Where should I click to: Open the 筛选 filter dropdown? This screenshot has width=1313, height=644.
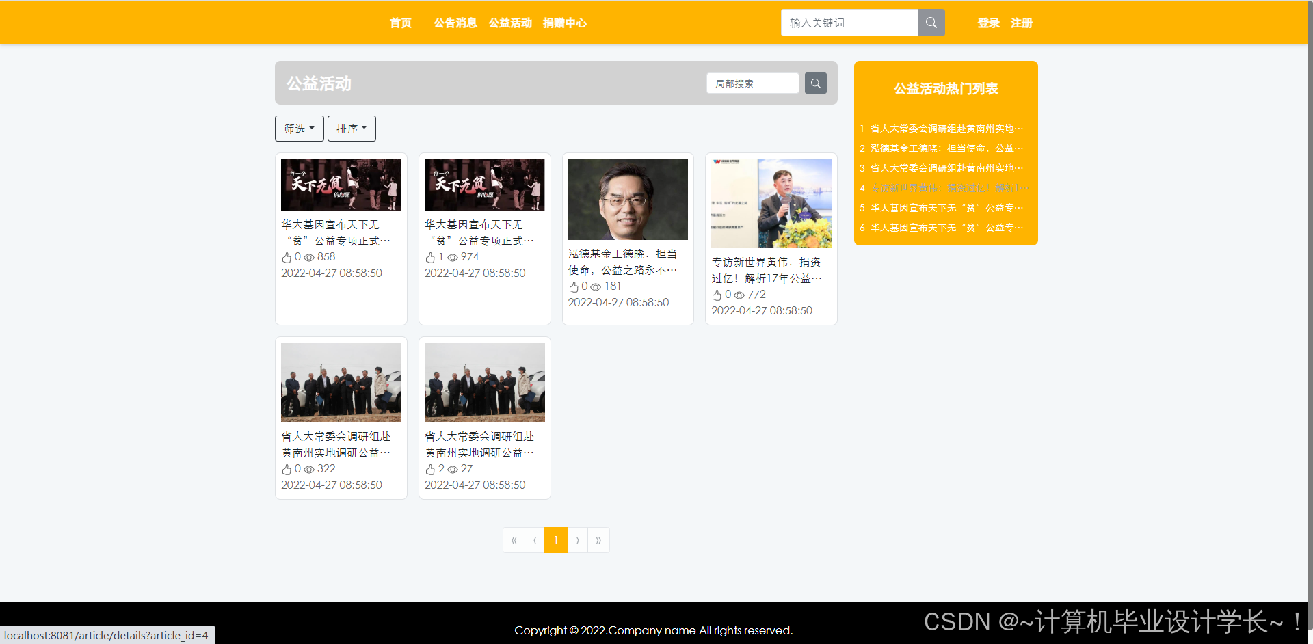pos(300,129)
